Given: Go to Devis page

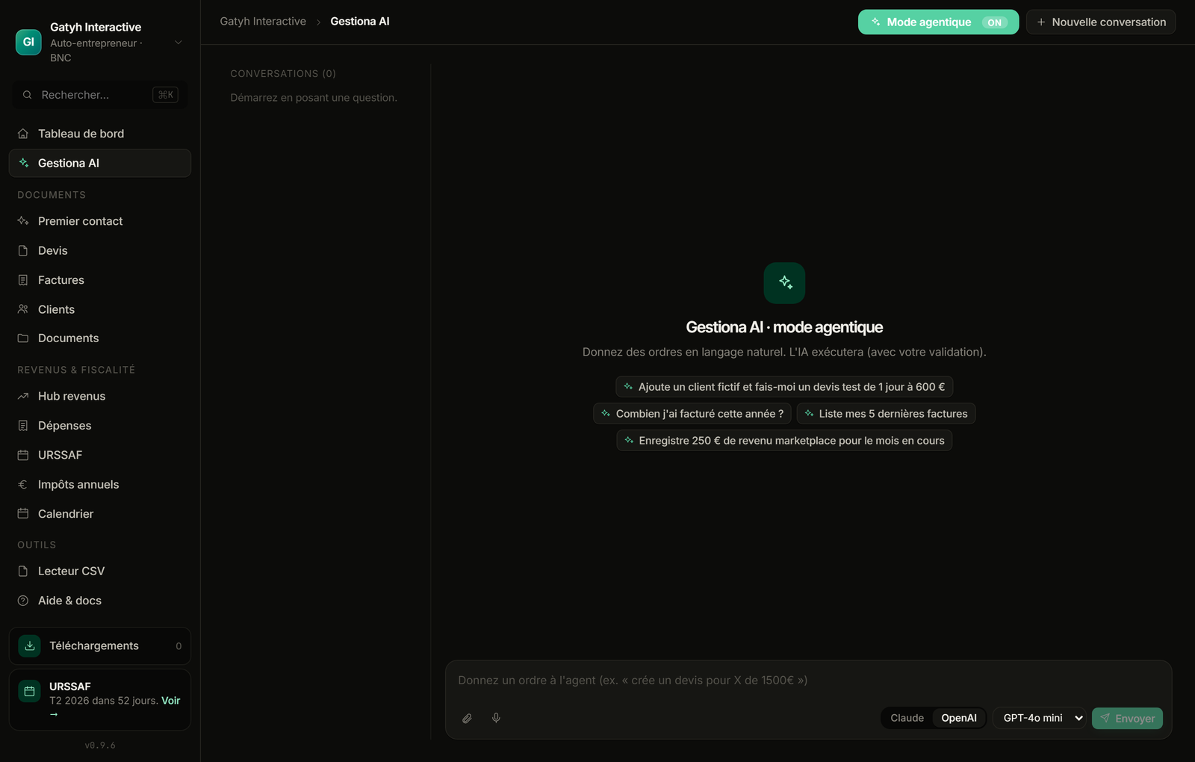Looking at the screenshot, I should [x=99, y=250].
